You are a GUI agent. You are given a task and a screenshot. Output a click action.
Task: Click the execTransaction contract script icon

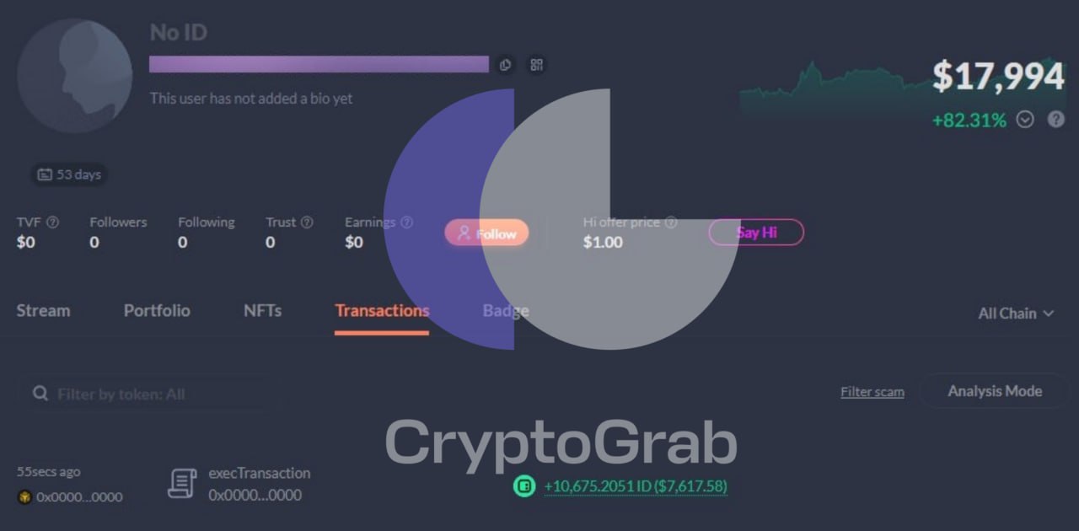pyautogui.click(x=182, y=484)
